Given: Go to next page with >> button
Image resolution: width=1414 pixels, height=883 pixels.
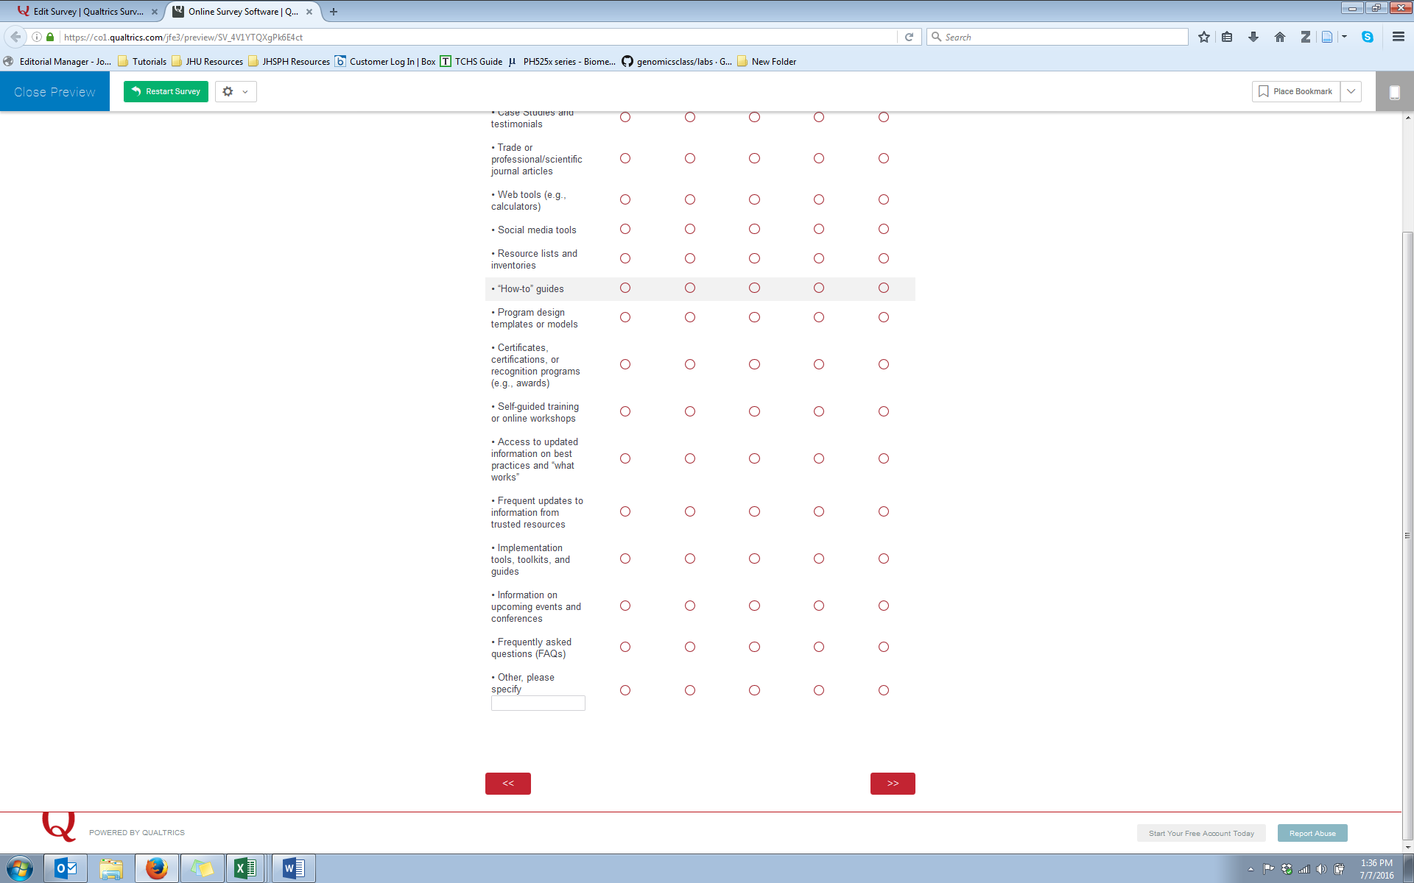Looking at the screenshot, I should tap(893, 784).
